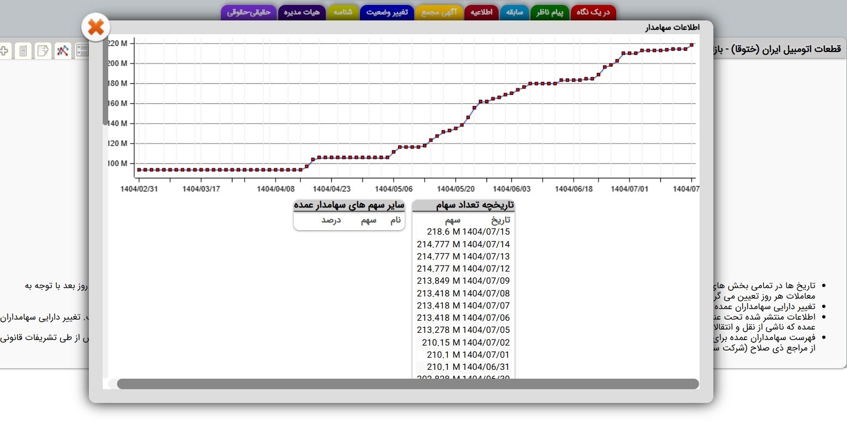The height and width of the screenshot is (430, 847).
Task: Close the shareholder info popup with orange X
Action: (96, 27)
